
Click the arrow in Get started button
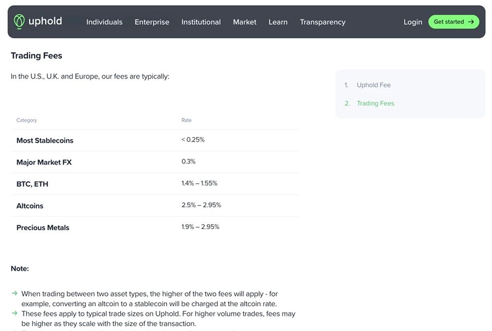click(471, 22)
